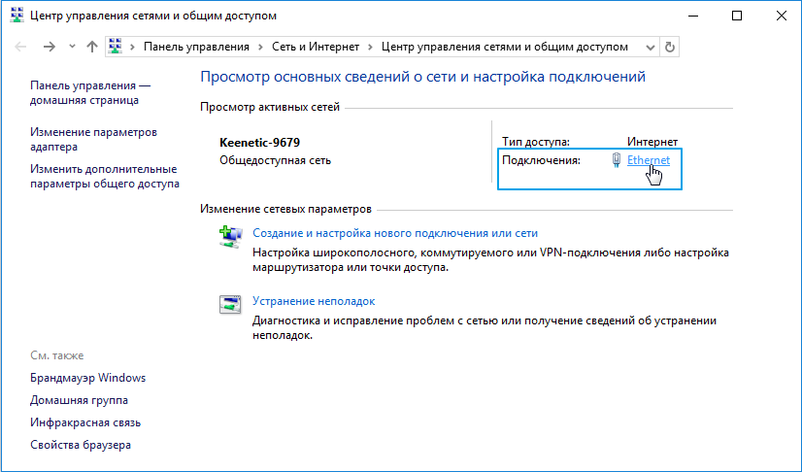802x472 pixels.
Task: Open Домашняя группа link
Action: (x=79, y=400)
